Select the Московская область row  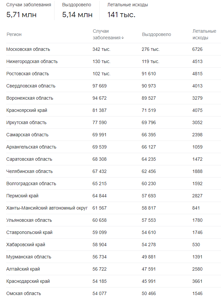point(114,49)
